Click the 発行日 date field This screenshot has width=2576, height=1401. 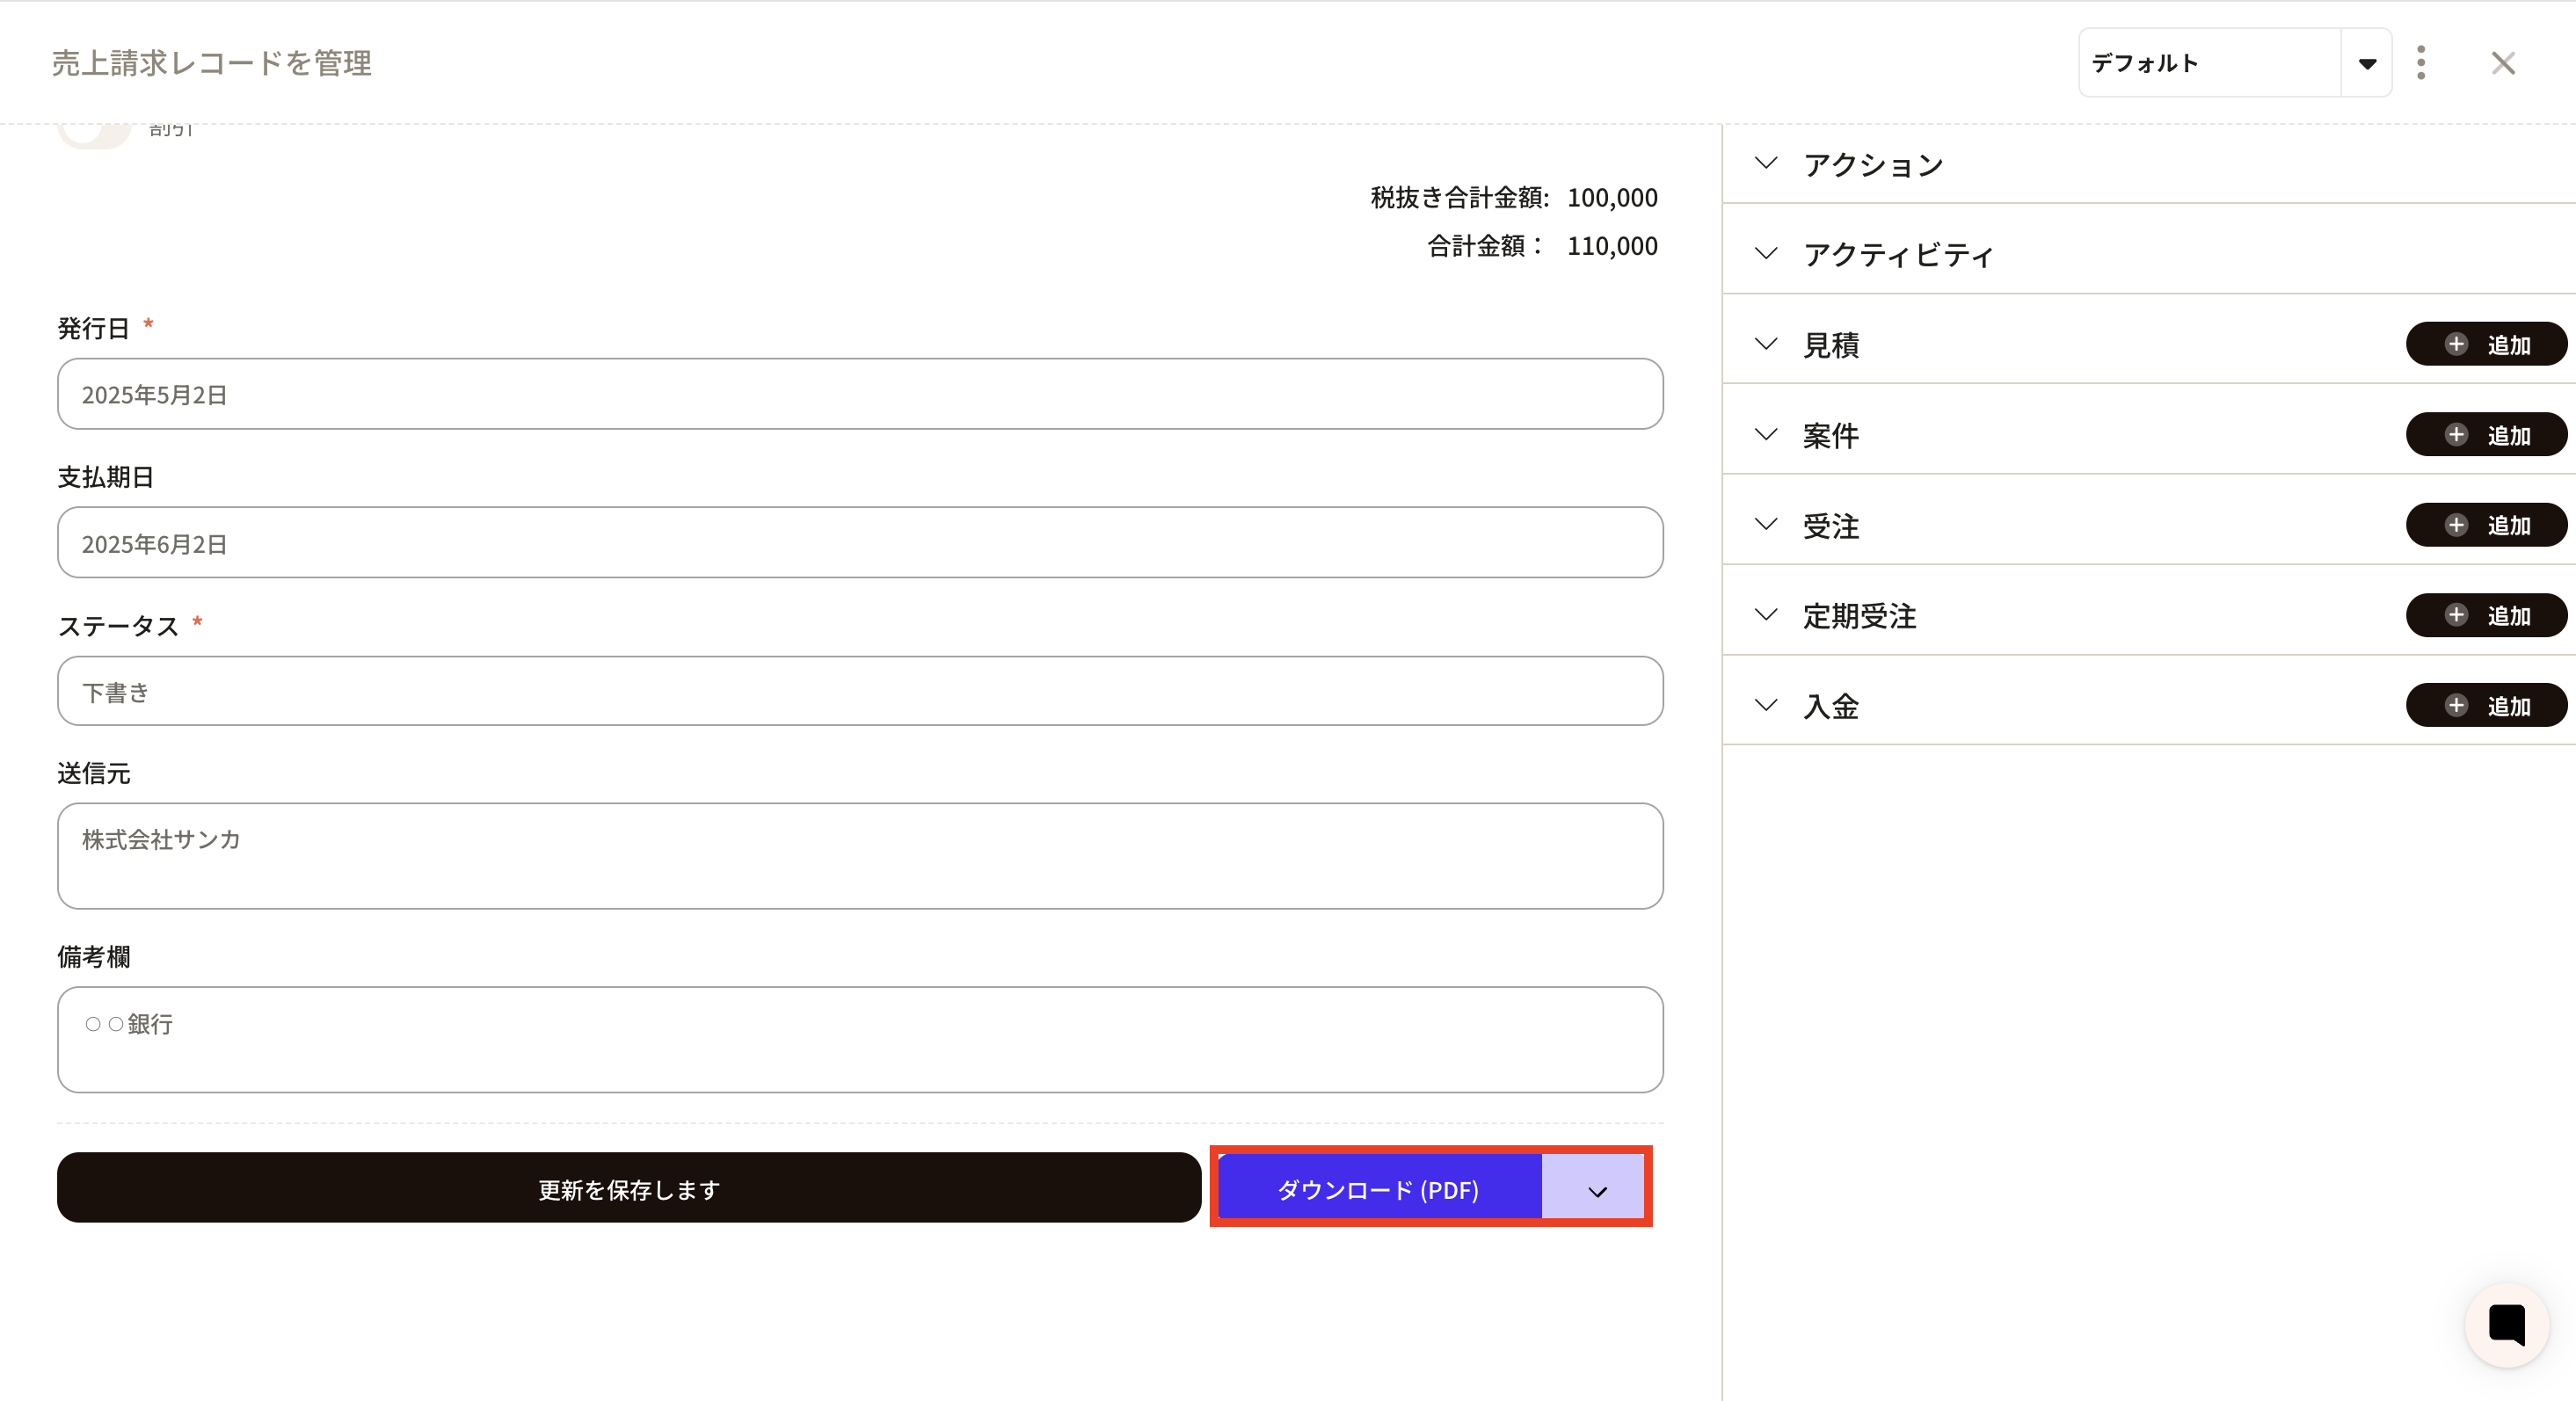click(860, 395)
